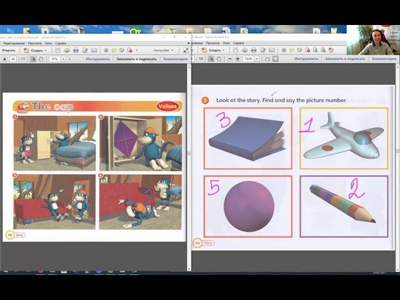
Task: Click the red PDF tool icon, right window
Action: point(307,50)
